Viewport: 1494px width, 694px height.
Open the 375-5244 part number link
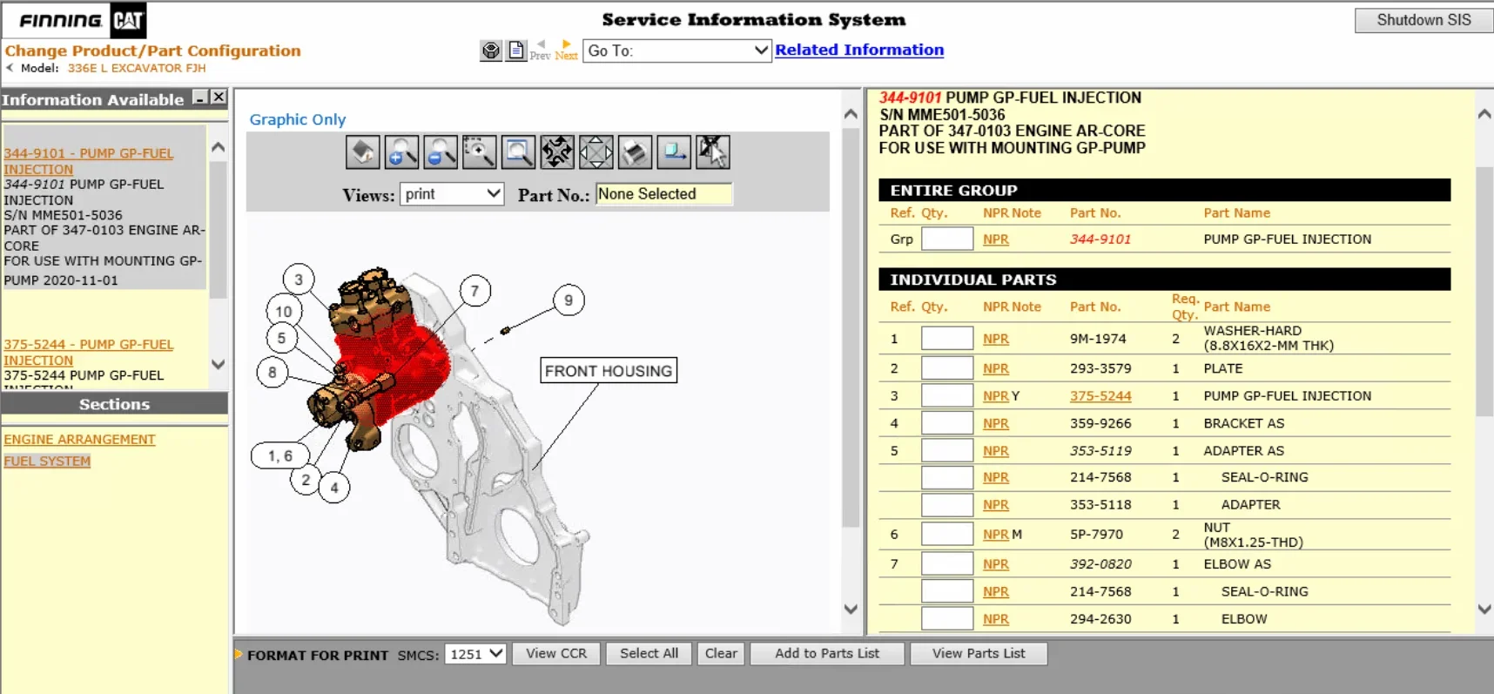[1100, 396]
